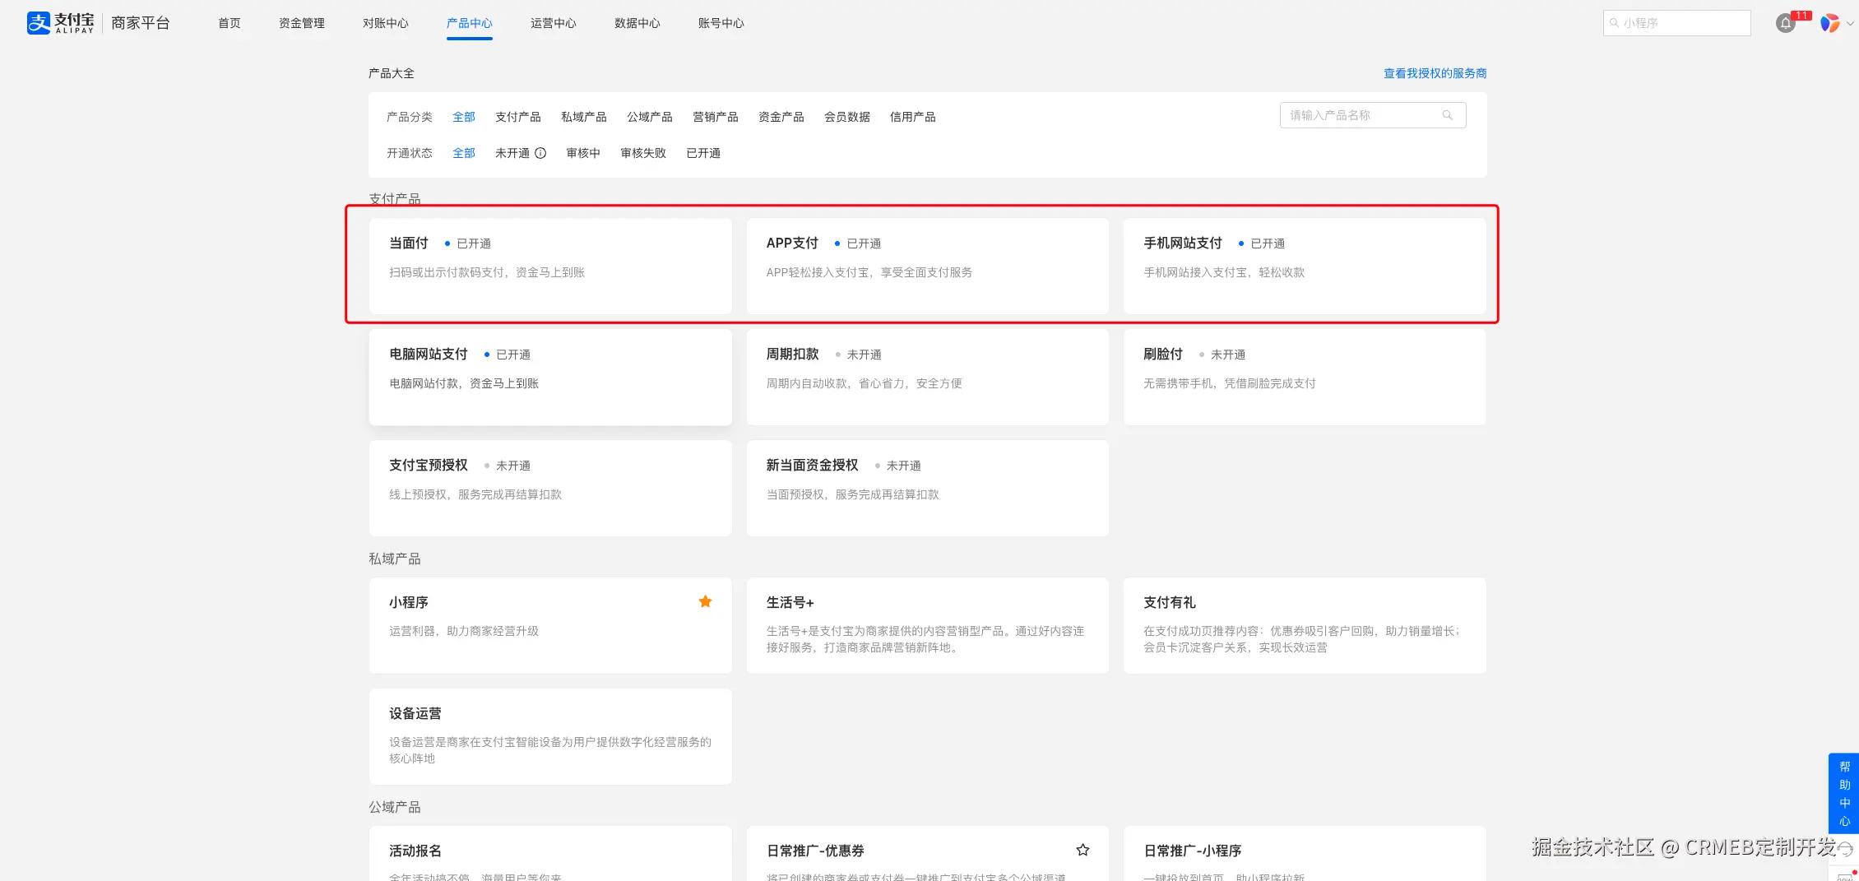Open the notification bell with 11 badge

(1786, 23)
